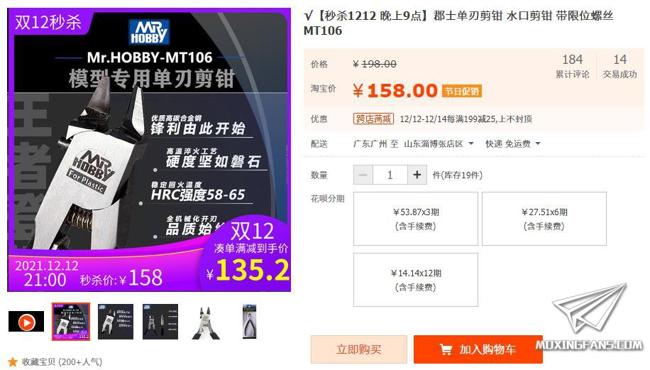
Task: Choose the ¥53.87x3期 installment option
Action: [416, 219]
